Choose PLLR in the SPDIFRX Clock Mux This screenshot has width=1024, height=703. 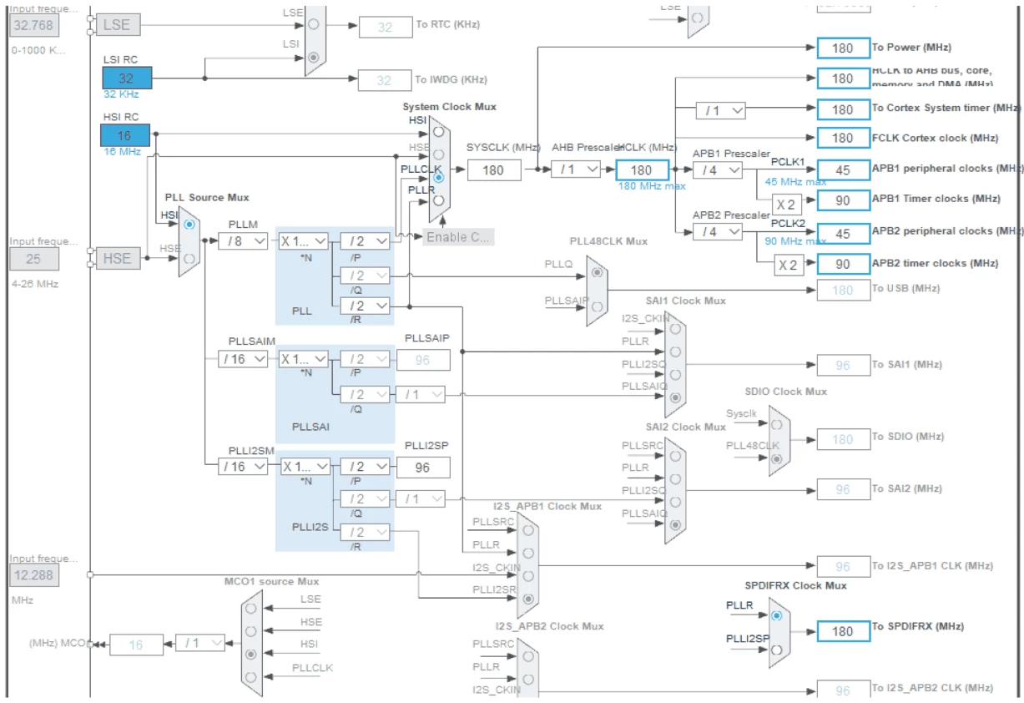tap(777, 615)
